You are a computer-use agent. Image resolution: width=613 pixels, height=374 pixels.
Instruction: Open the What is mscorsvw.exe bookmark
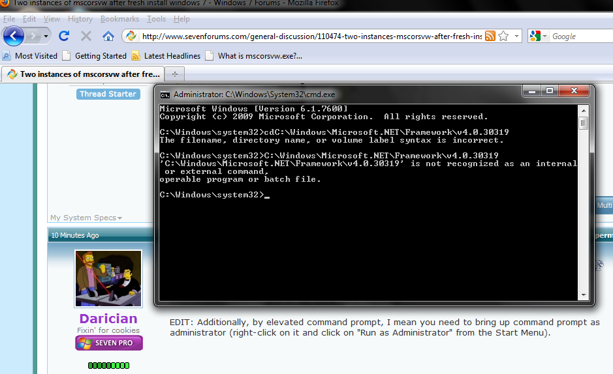(254, 56)
